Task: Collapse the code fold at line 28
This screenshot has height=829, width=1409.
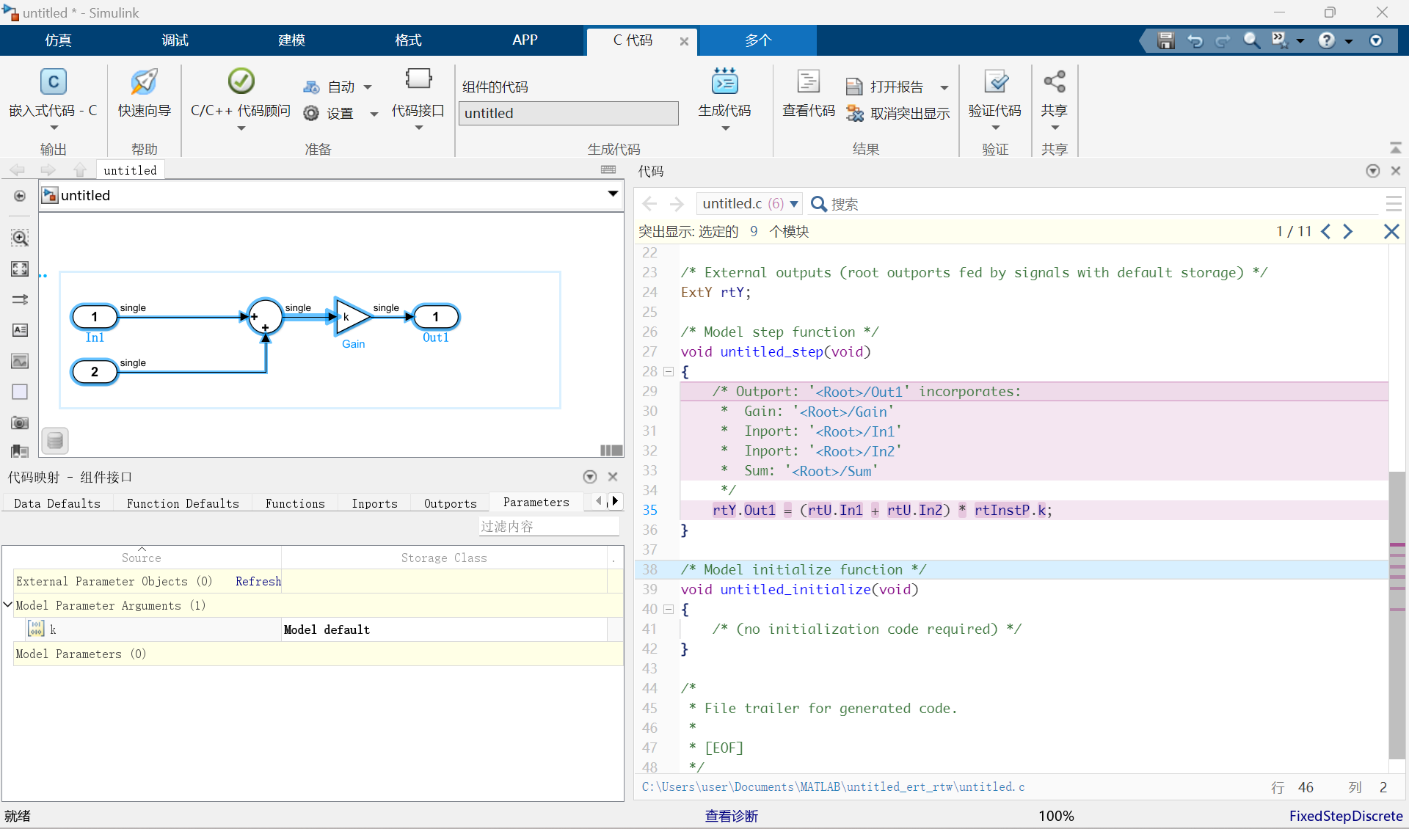Action: tap(669, 372)
